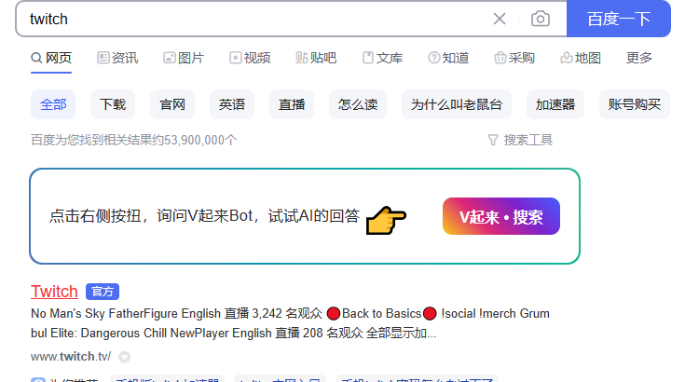
Task: Clear the search box with the X icon
Action: point(500,19)
